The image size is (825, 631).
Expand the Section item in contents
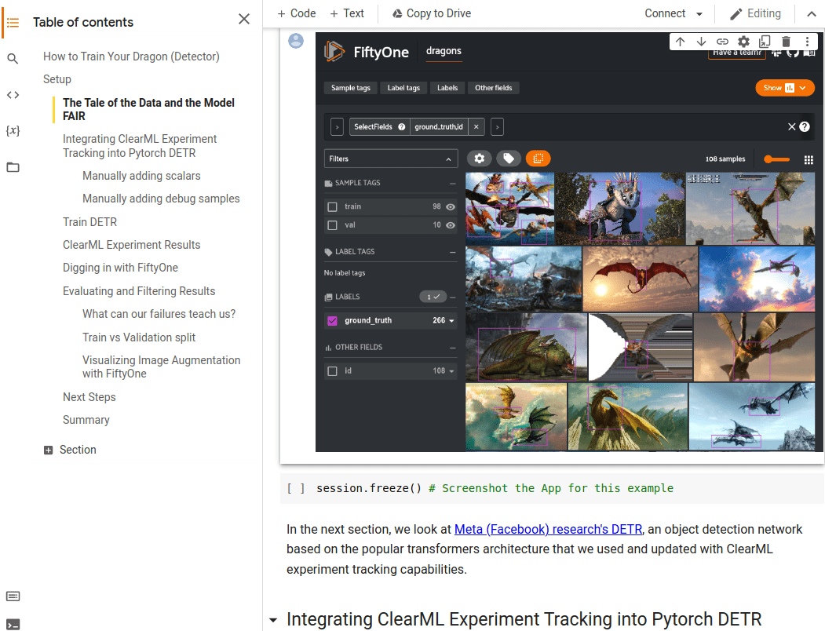tap(49, 450)
